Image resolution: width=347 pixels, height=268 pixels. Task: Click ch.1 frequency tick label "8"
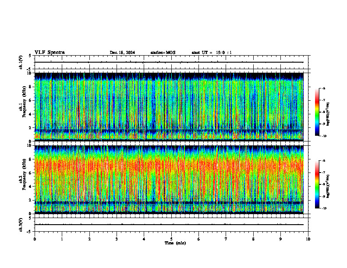click(31, 87)
